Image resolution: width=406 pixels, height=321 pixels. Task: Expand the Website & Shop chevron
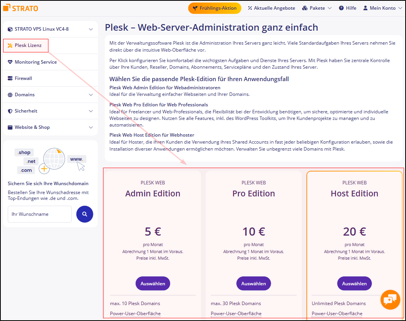point(91,127)
